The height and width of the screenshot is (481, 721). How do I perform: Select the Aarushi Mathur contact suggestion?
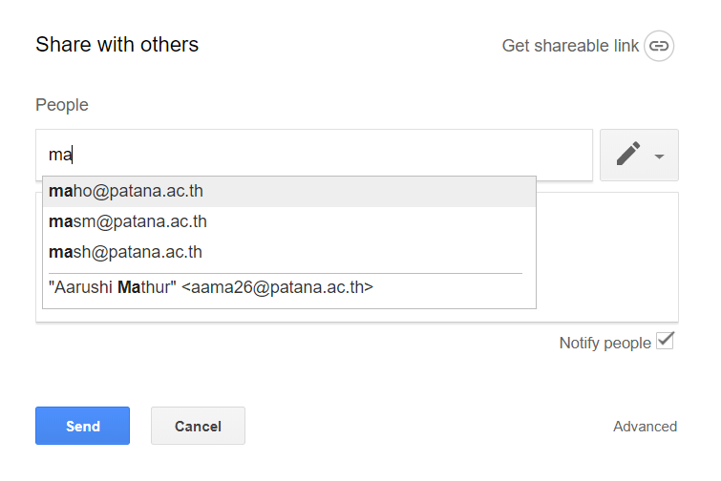click(x=289, y=287)
